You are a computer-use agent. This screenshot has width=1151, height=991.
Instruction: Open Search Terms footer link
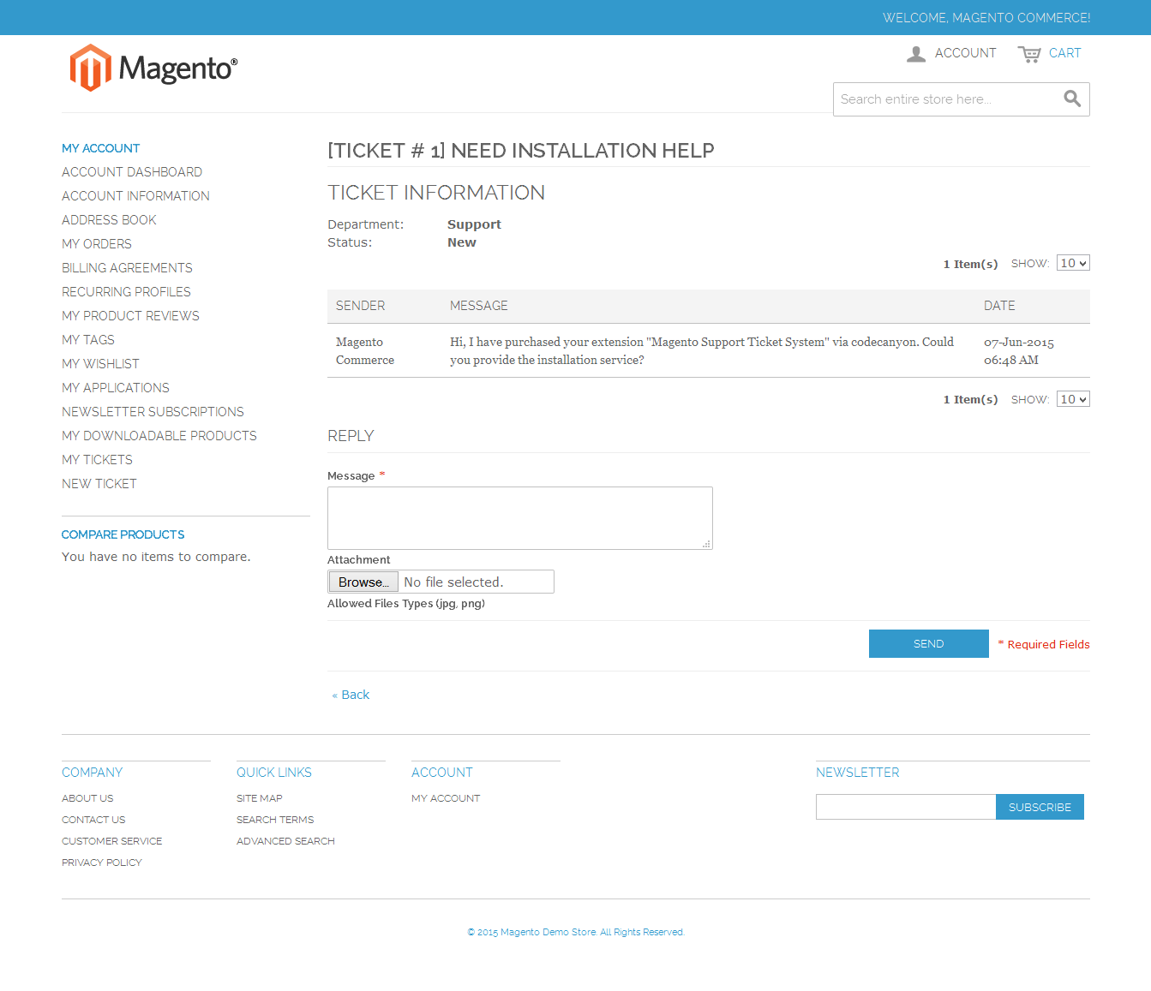coord(275,820)
